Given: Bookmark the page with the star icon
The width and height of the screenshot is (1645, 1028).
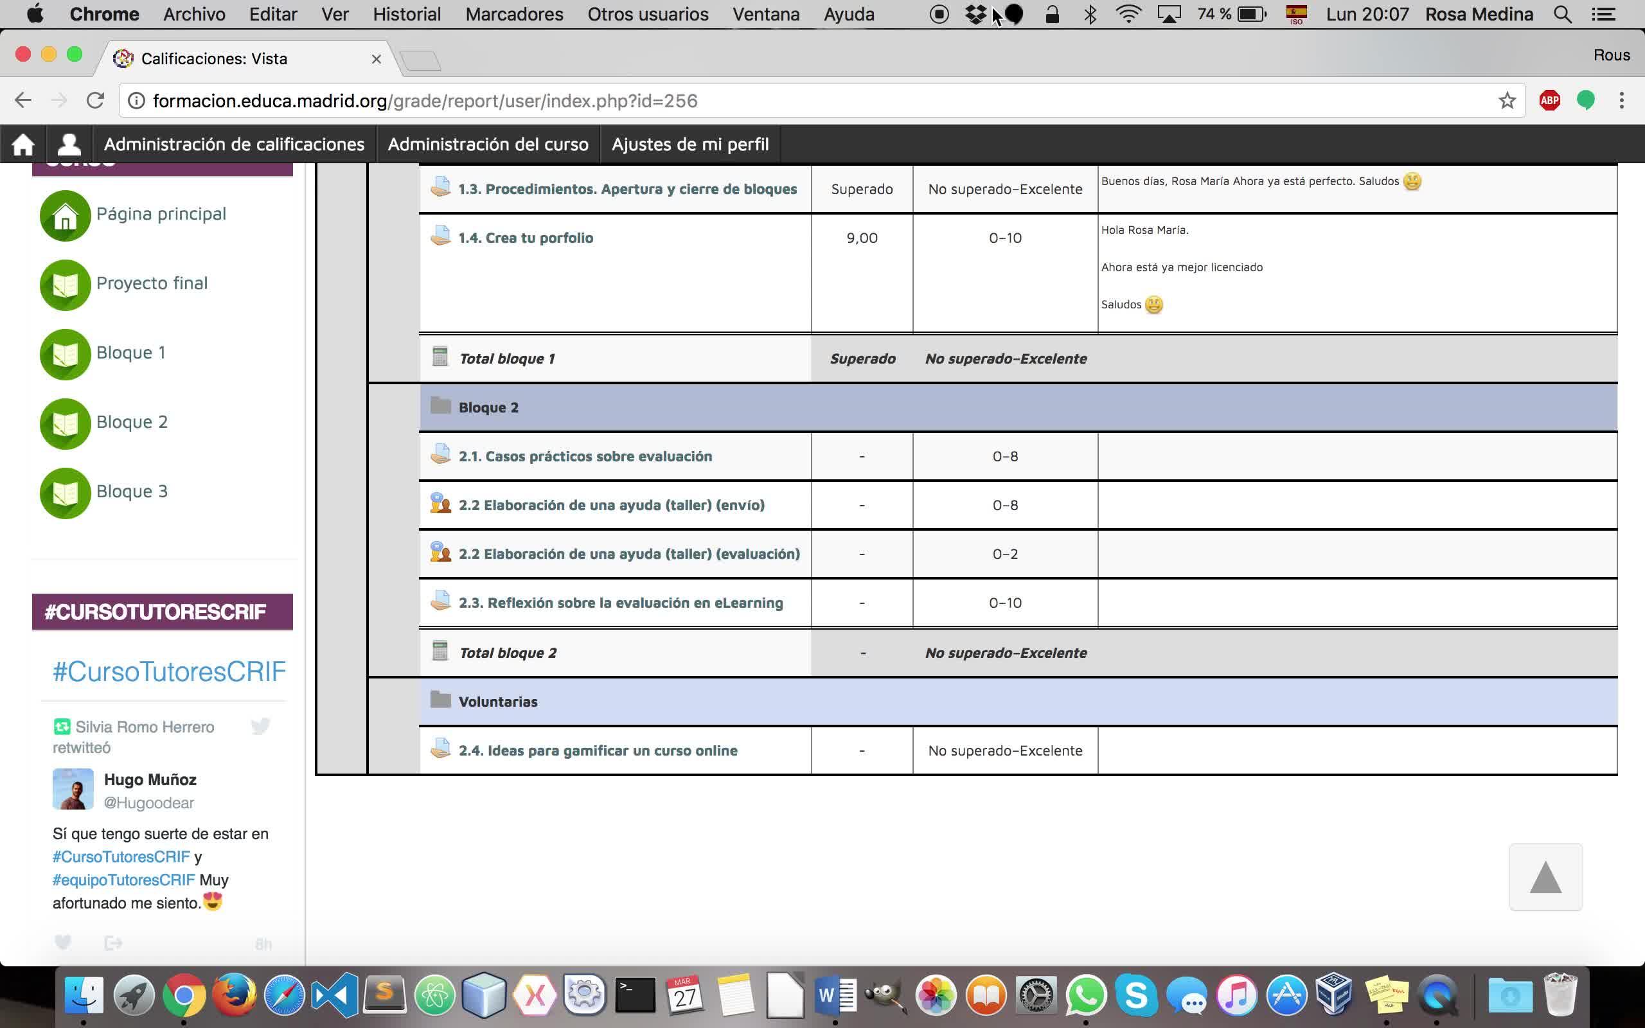Looking at the screenshot, I should point(1506,101).
